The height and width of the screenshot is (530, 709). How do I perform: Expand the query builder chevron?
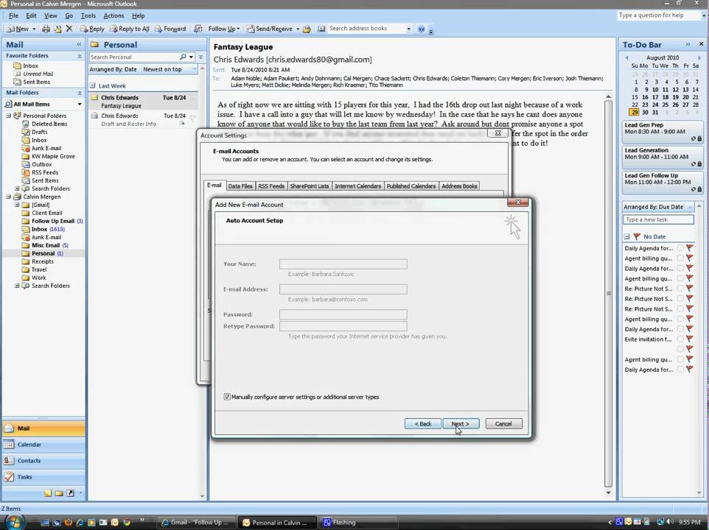tap(200, 57)
